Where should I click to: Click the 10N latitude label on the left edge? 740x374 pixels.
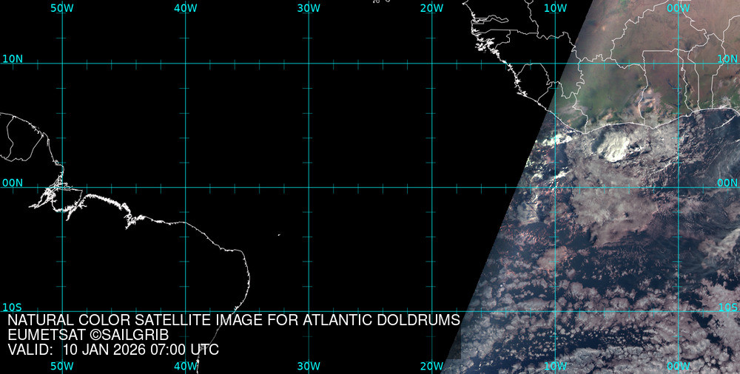[x=13, y=58]
